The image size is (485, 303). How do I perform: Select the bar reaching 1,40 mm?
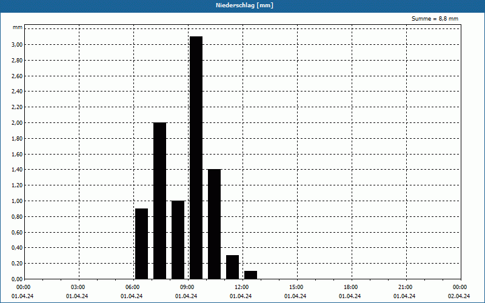[215, 224]
